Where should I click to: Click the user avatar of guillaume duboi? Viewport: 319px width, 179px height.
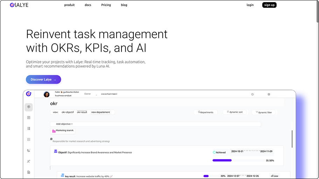[x=47, y=94]
